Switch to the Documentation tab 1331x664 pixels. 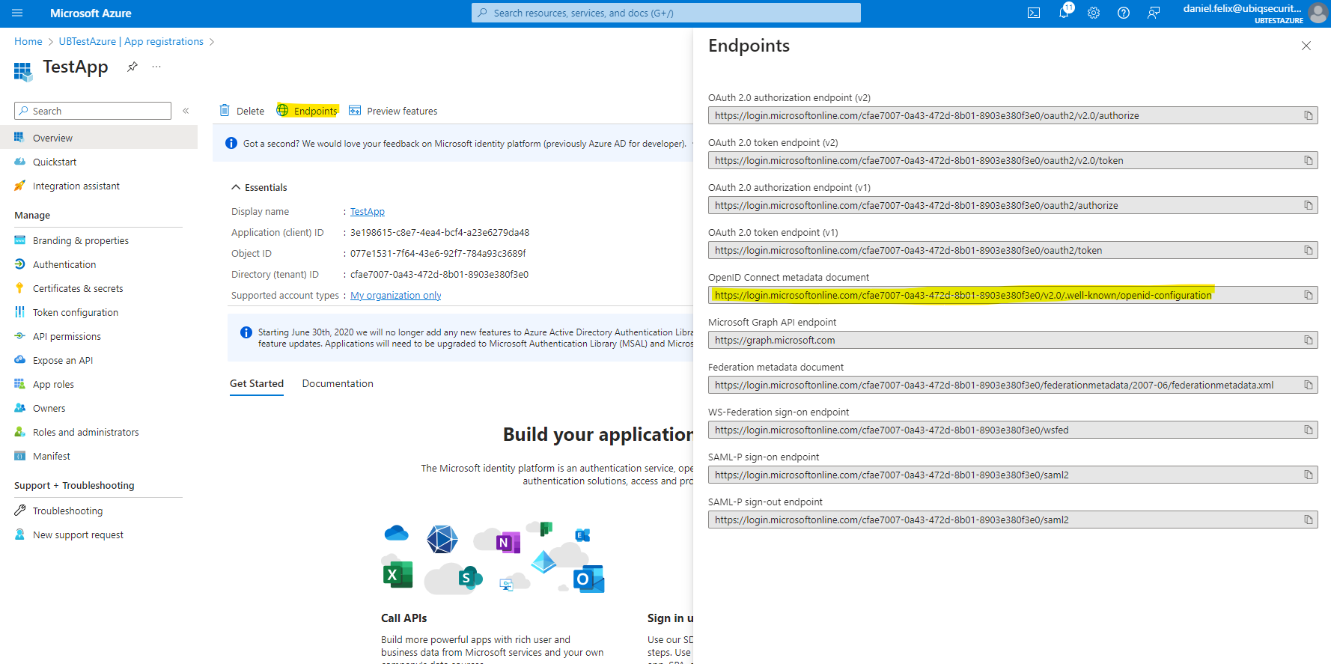tap(338, 383)
